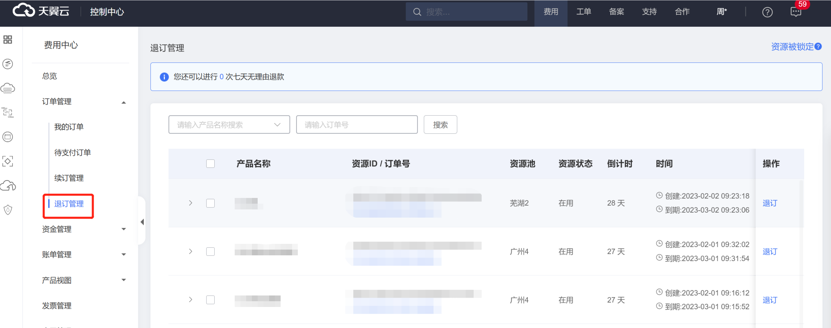Check the box for the 芜湖2 resource row
This screenshot has height=328, width=831.
(210, 203)
